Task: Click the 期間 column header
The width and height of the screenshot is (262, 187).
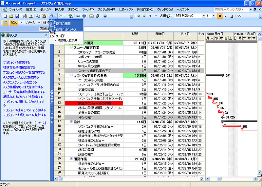Action: [x=135, y=36]
